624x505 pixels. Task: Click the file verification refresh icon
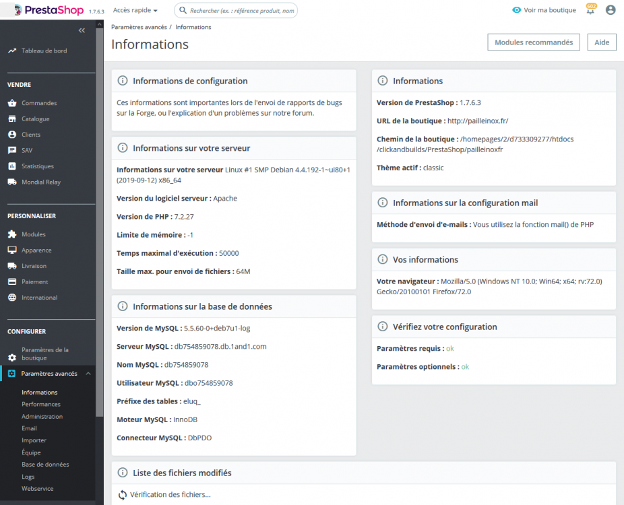coord(123,495)
